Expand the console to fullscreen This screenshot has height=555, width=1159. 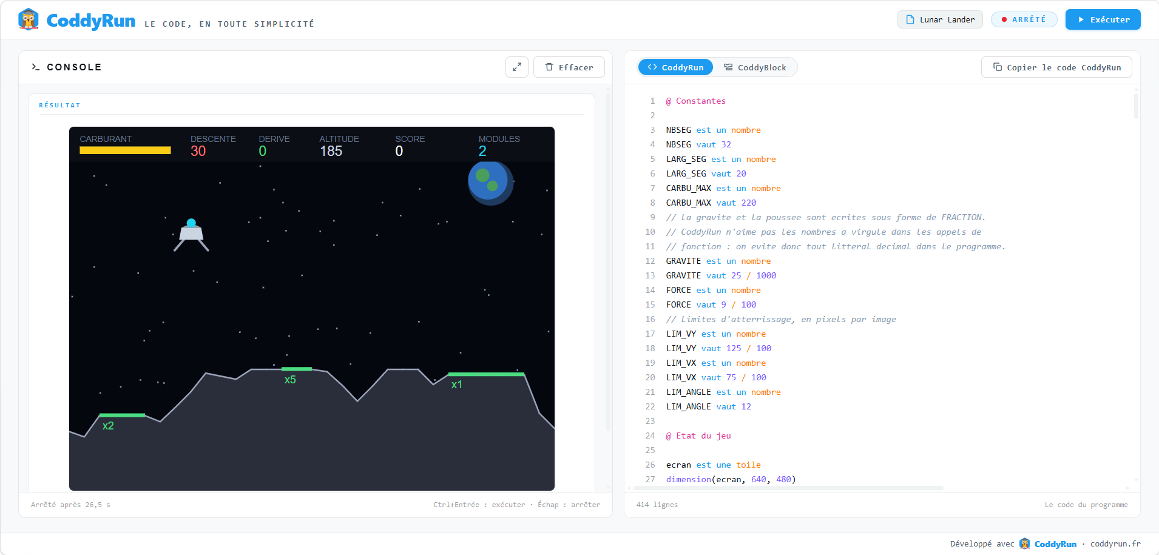point(517,67)
